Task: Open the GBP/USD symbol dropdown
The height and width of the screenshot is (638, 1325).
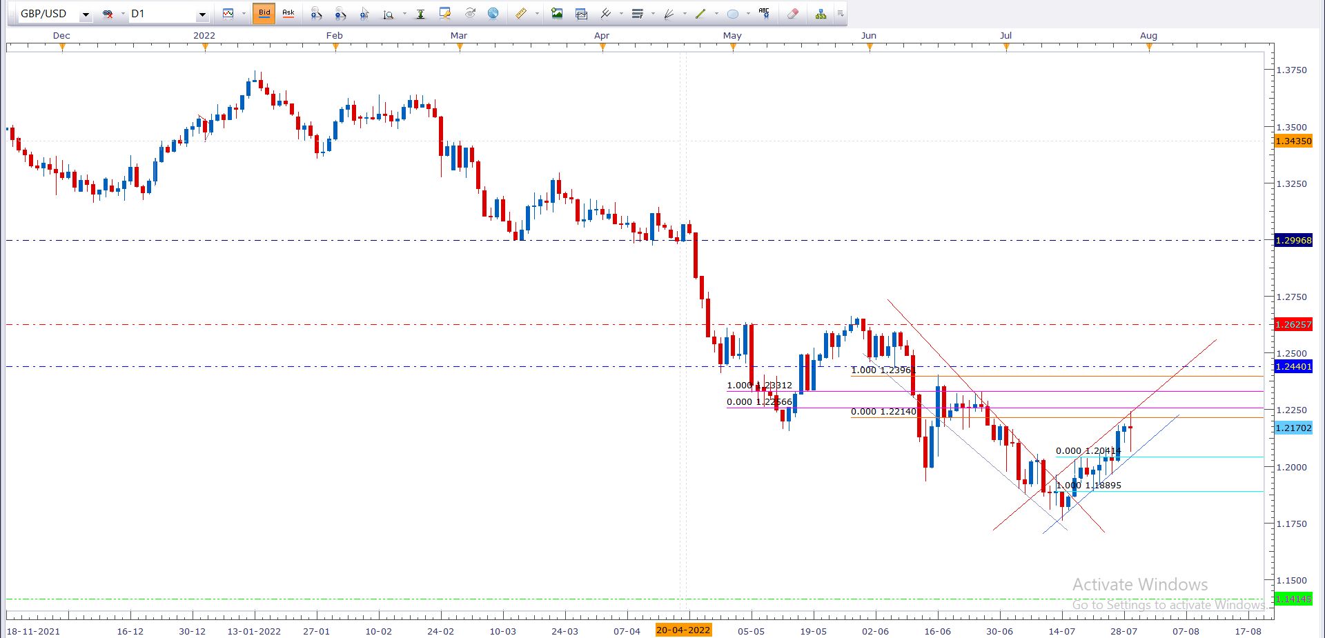Action: [86, 14]
